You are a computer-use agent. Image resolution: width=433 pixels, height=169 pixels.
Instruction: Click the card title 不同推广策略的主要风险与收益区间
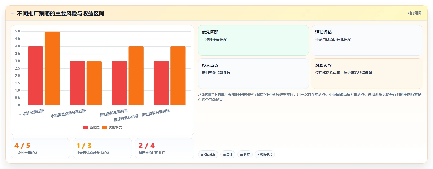pos(61,14)
